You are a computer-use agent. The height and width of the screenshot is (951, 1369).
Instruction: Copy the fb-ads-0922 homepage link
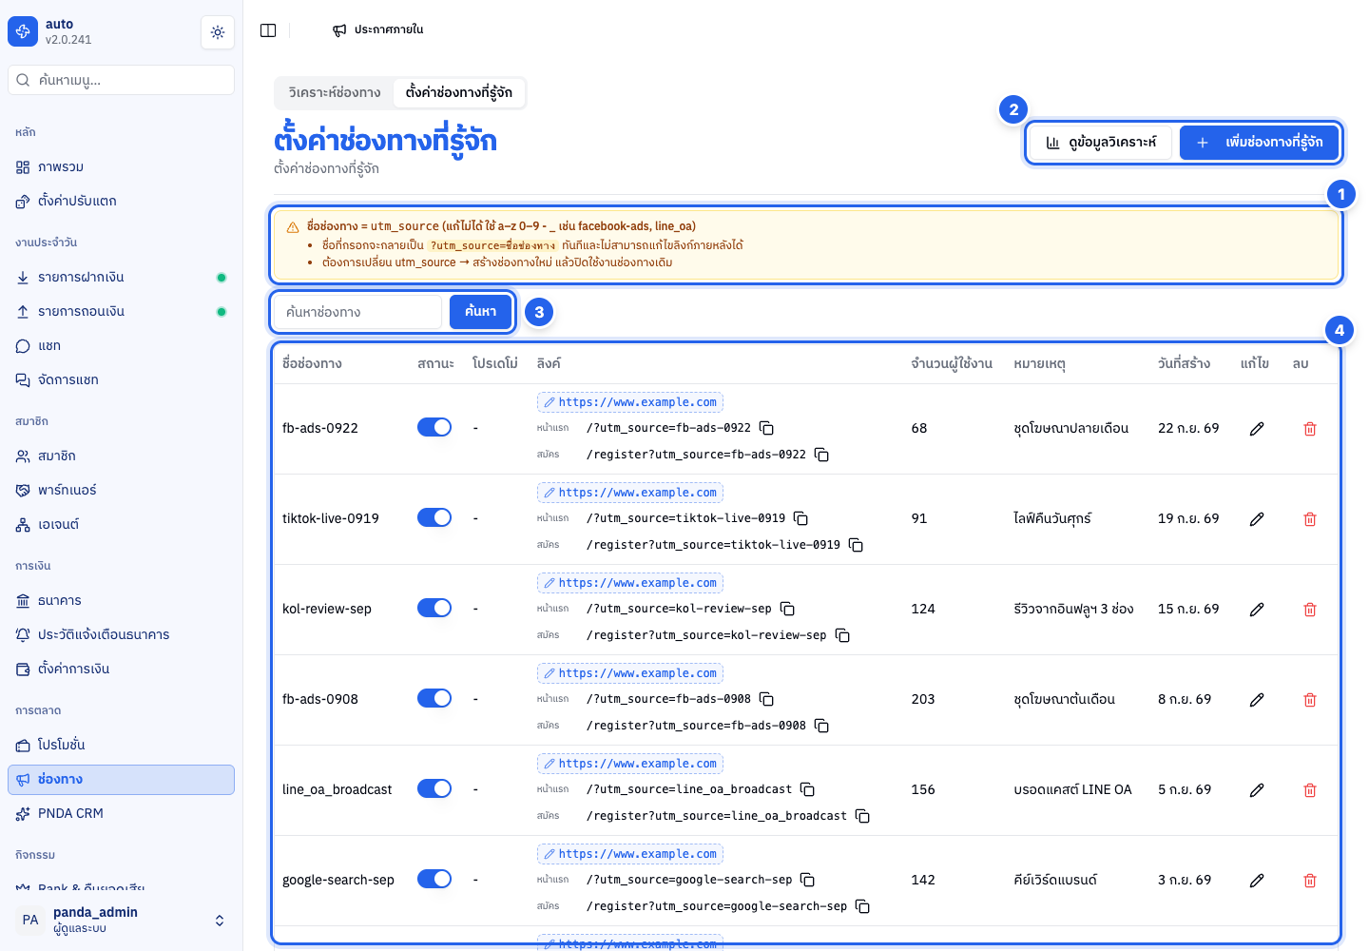766,428
